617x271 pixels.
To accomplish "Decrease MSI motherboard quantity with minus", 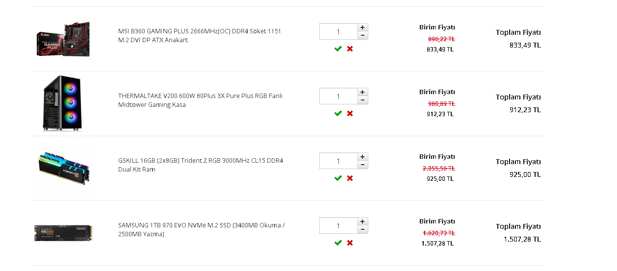I will [362, 35].
